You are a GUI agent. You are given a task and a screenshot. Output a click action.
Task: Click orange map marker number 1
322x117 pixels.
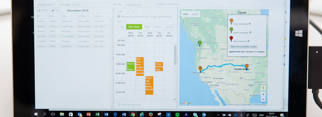pos(247,67)
